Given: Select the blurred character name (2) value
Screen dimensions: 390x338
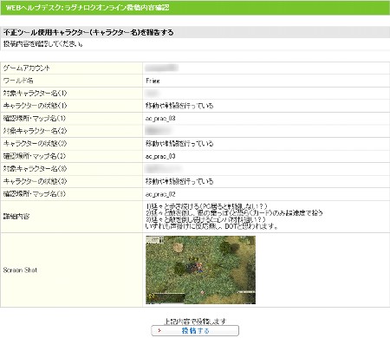Looking at the screenshot, I should point(158,131).
